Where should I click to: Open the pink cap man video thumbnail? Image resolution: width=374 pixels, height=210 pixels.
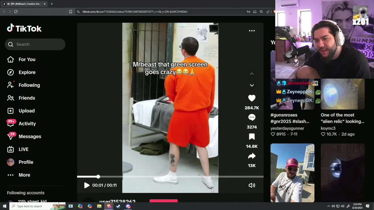[292, 173]
